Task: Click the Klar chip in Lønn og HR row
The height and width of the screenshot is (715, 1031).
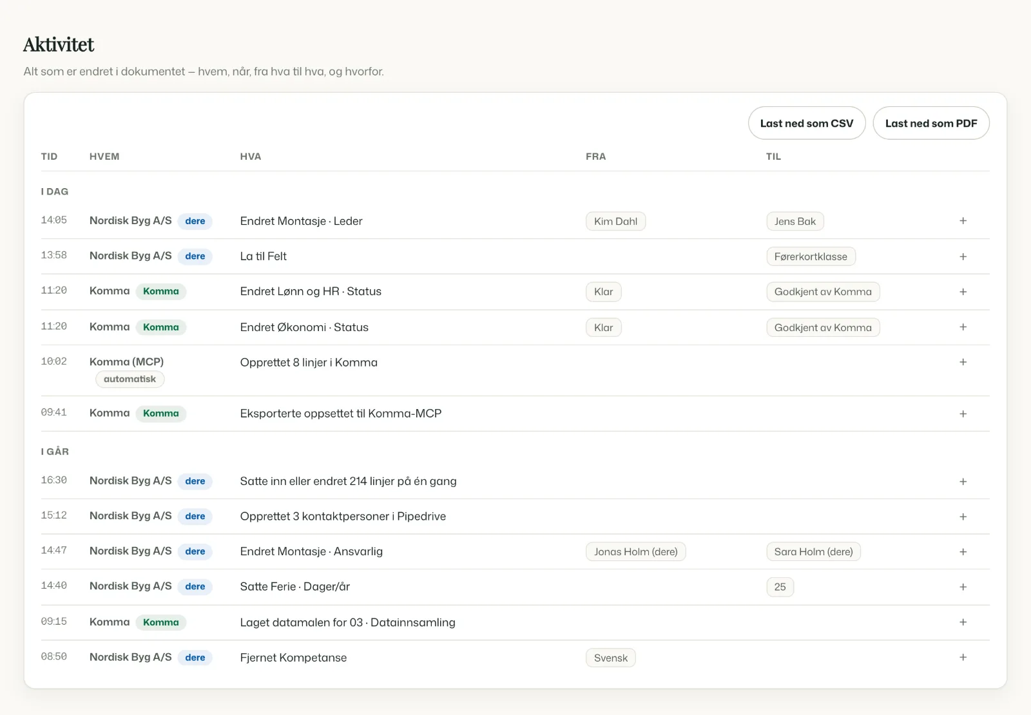Action: pyautogui.click(x=604, y=292)
